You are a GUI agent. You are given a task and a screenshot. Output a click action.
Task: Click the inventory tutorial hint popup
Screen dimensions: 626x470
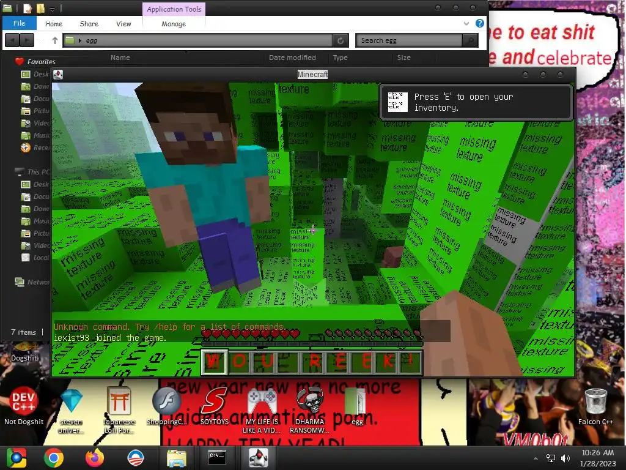[x=476, y=102]
